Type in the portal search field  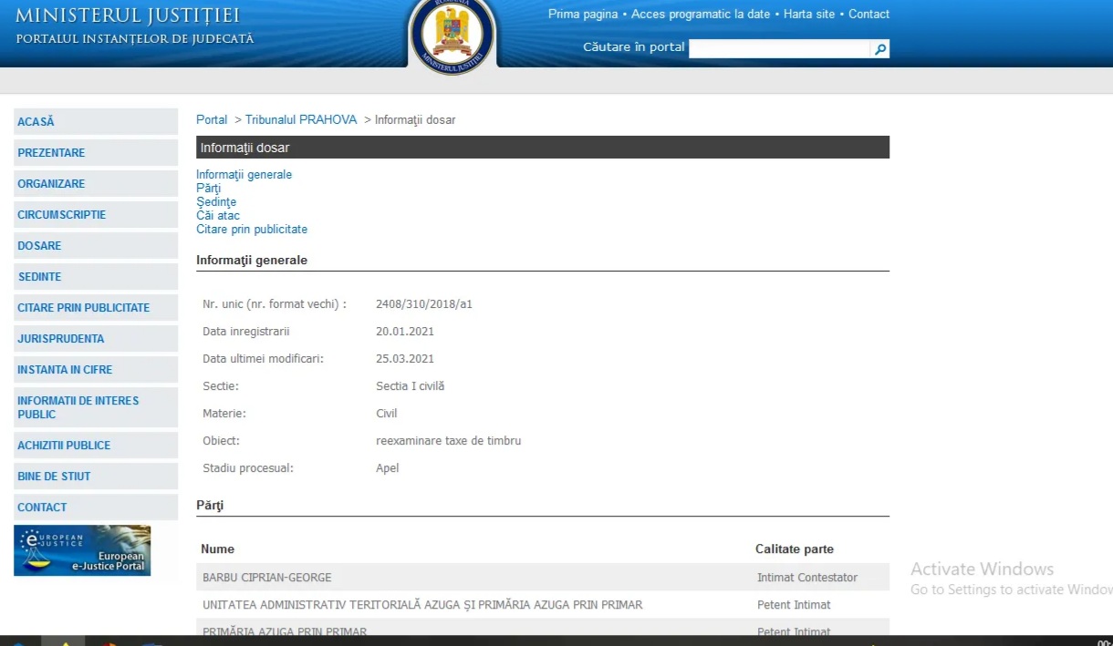pos(779,49)
